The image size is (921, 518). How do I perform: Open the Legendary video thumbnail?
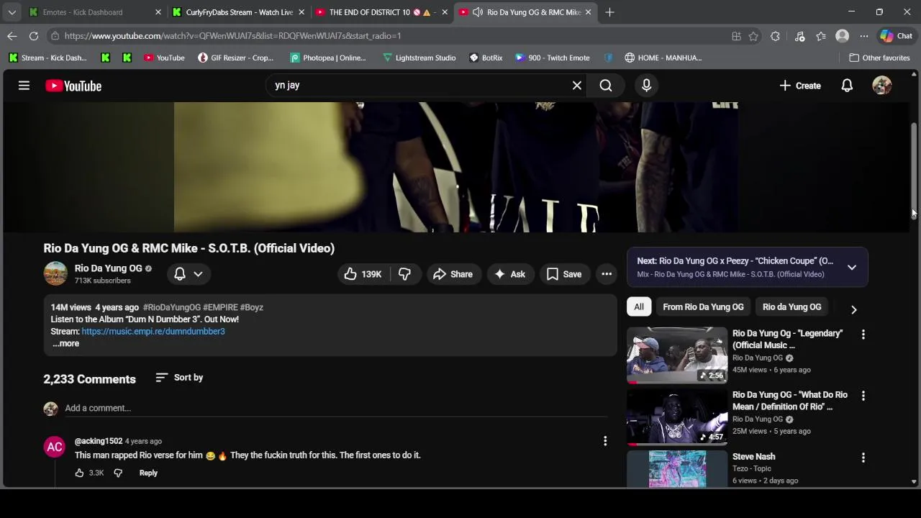[x=677, y=355]
